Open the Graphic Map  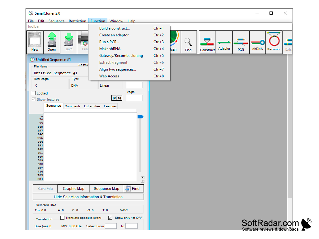coord(74,189)
